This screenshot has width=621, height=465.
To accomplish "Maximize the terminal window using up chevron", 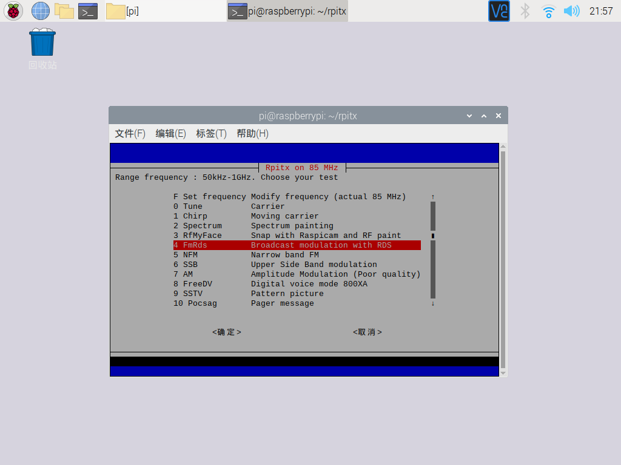I will pos(484,116).
